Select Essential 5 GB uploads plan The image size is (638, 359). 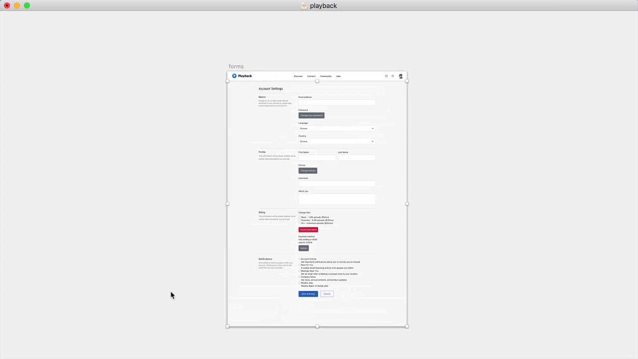click(300, 220)
